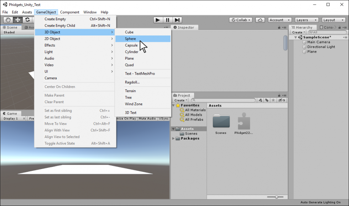This screenshot has width=349, height=206.
Task: Select the Move tool in toolbar
Action: point(17,20)
